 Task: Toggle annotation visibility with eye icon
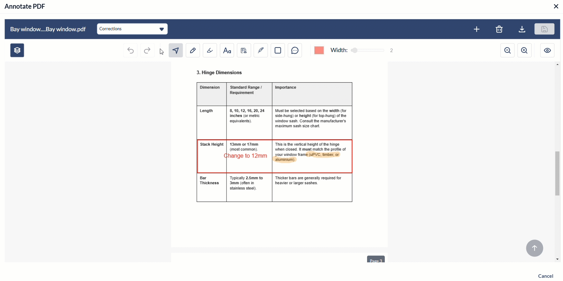548,50
